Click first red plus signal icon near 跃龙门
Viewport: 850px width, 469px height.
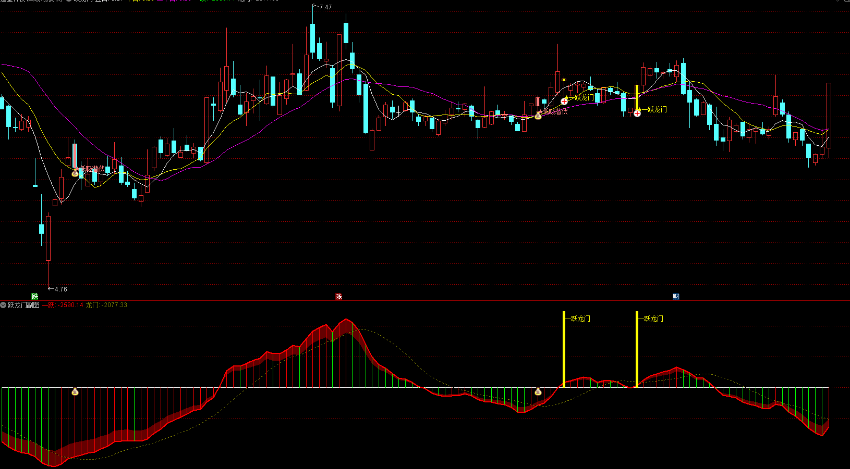click(x=564, y=102)
